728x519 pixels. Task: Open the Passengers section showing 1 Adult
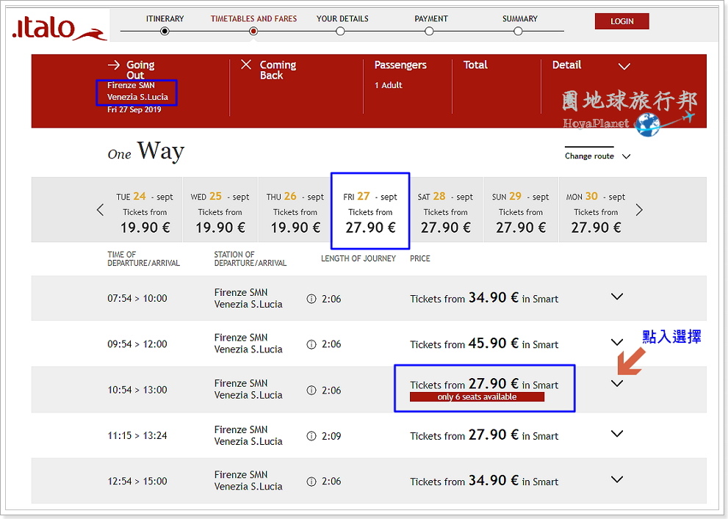click(x=400, y=74)
